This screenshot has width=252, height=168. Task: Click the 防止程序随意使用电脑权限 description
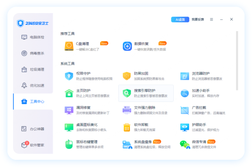94,79
